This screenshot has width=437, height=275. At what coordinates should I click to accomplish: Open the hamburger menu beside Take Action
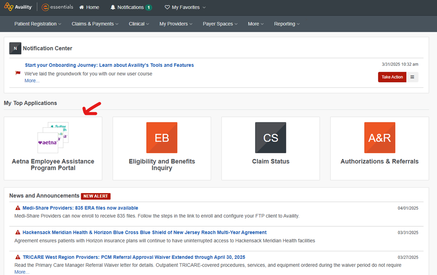tap(412, 77)
